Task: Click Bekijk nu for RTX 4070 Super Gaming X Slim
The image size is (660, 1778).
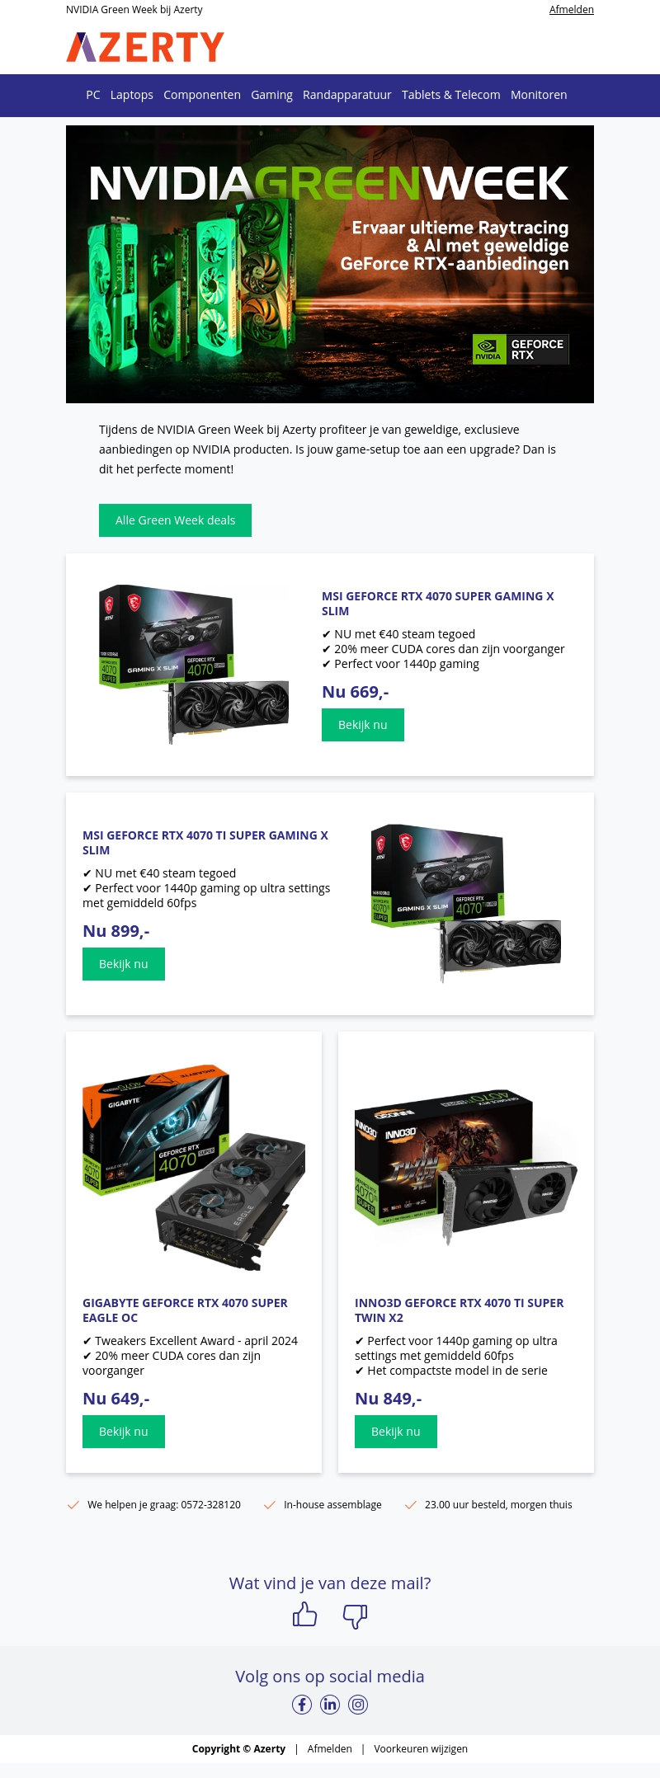Action: pyautogui.click(x=363, y=725)
